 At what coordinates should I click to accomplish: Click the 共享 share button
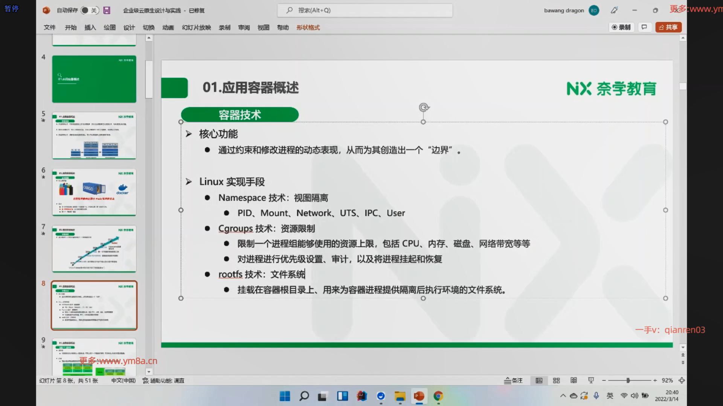click(x=668, y=27)
